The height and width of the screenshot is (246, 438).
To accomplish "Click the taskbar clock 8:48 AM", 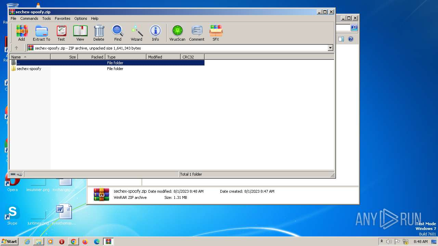I will coord(421,242).
